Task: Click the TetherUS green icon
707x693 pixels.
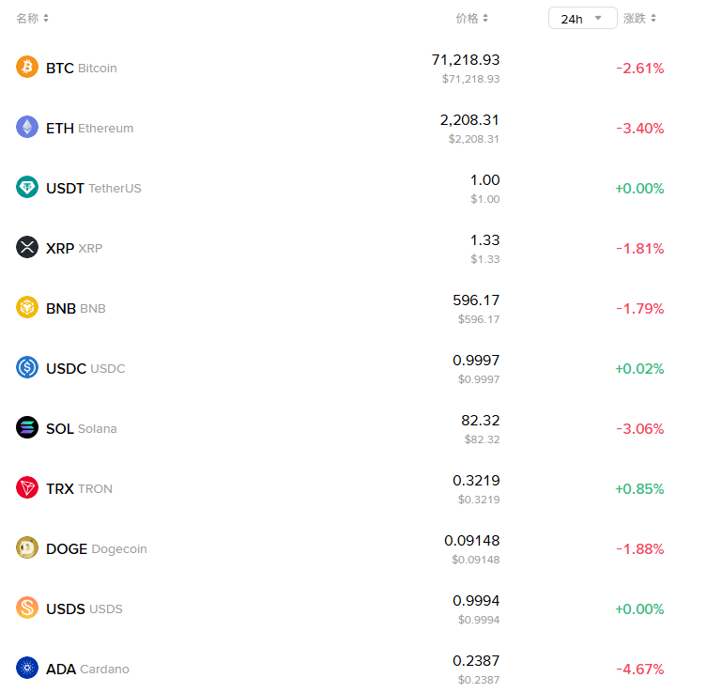Action: [27, 187]
